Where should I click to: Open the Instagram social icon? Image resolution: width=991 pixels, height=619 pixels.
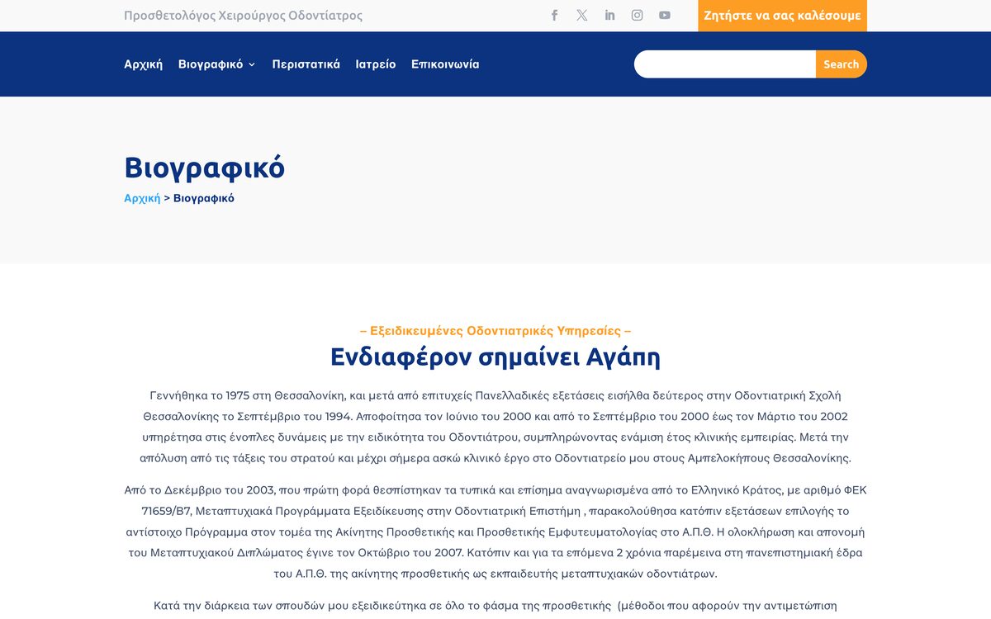tap(638, 15)
